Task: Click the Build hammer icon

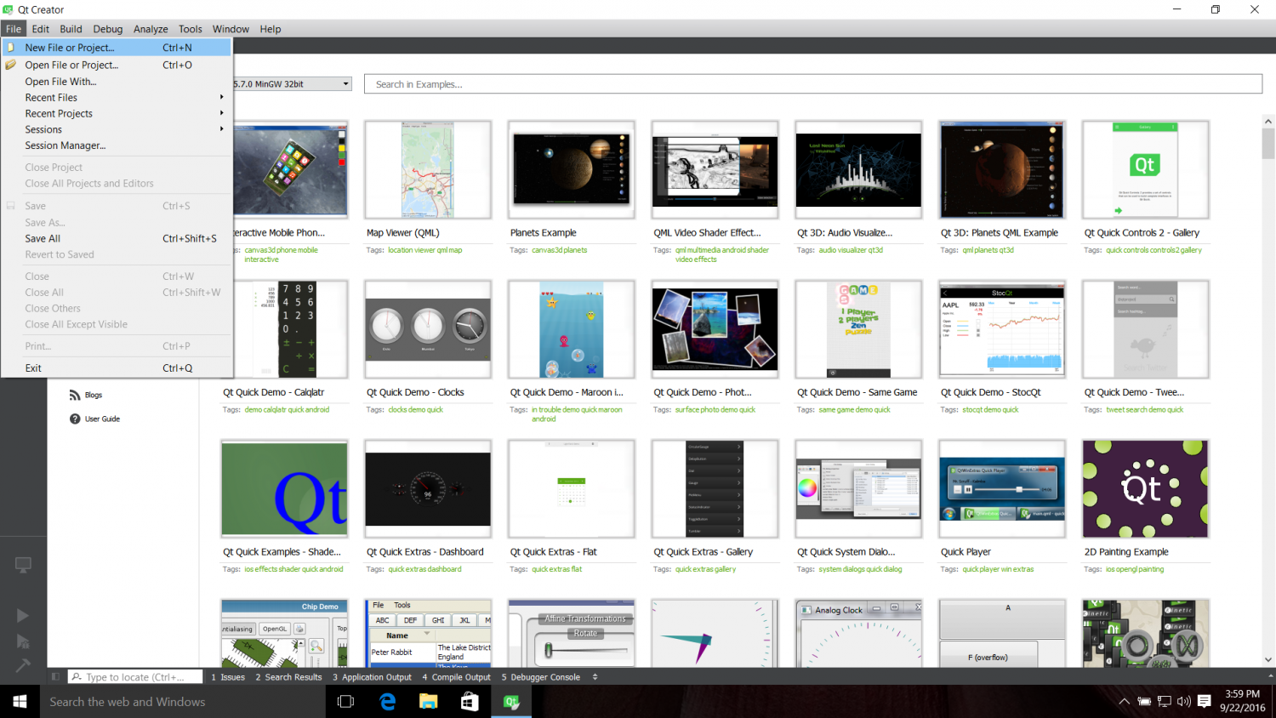Action: (x=23, y=665)
